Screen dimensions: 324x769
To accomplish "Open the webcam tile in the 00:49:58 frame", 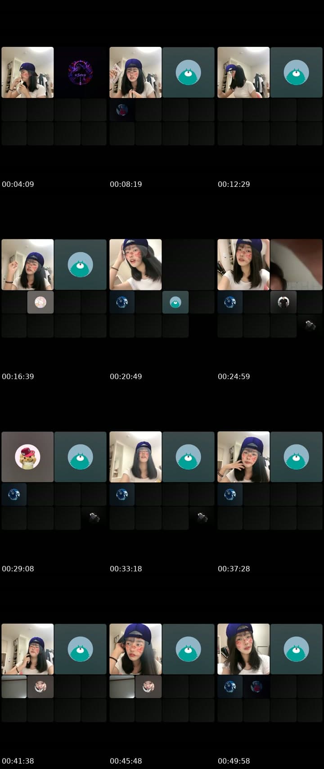I will tap(243, 649).
